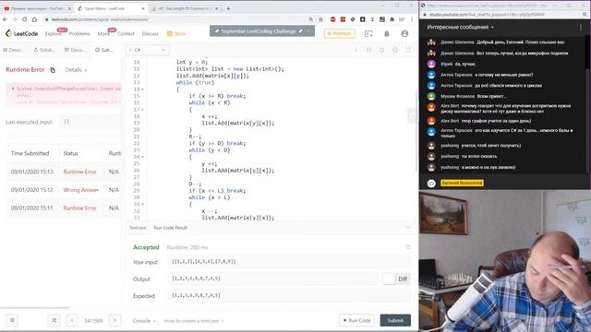Pick a random problem with shuffle icon
Viewport: 591px width, 332px height.
pos(54,320)
